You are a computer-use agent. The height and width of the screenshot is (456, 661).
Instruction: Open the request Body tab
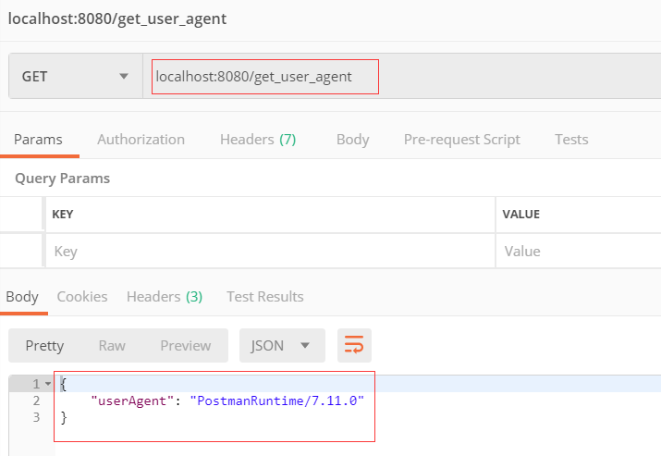(353, 140)
